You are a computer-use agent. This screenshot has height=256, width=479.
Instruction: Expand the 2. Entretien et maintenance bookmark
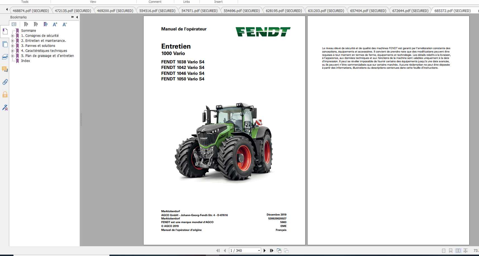(x=12, y=41)
